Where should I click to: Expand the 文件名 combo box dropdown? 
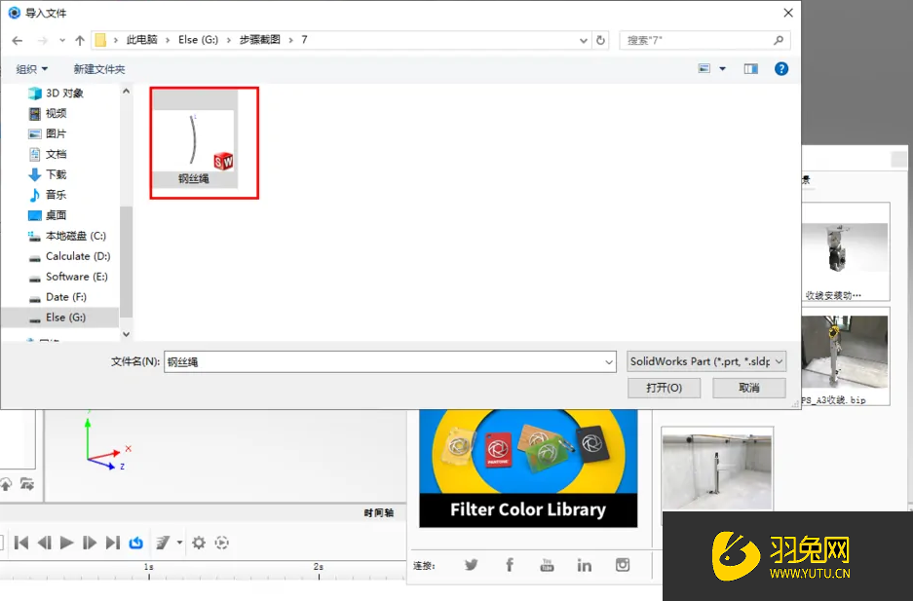[x=609, y=361]
